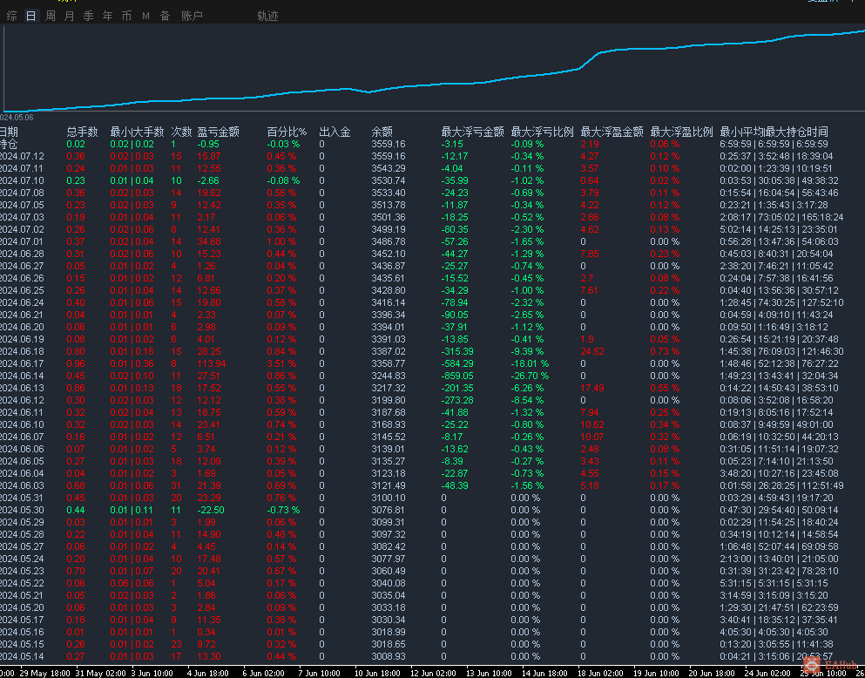This screenshot has width=865, height=678.
Task: Click the 轨迹 track button
Action: tap(267, 16)
